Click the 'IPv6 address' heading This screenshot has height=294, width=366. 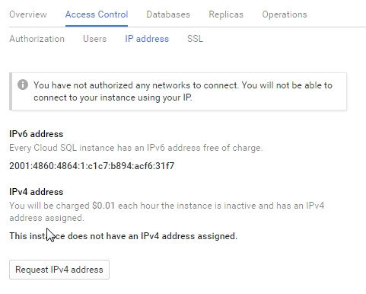pyautogui.click(x=37, y=134)
